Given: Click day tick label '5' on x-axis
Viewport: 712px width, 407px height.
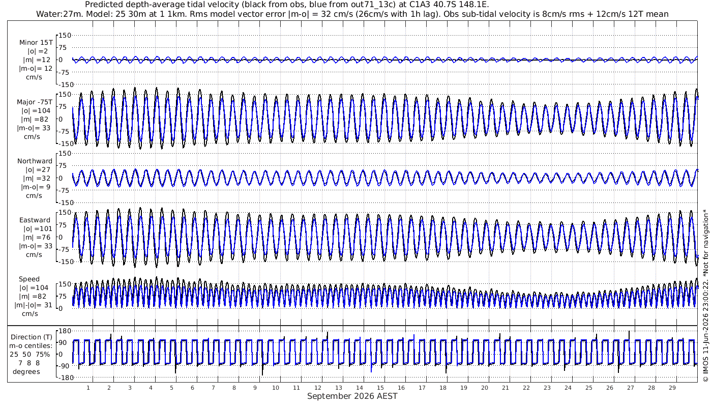Looking at the screenshot, I should 171,388.
